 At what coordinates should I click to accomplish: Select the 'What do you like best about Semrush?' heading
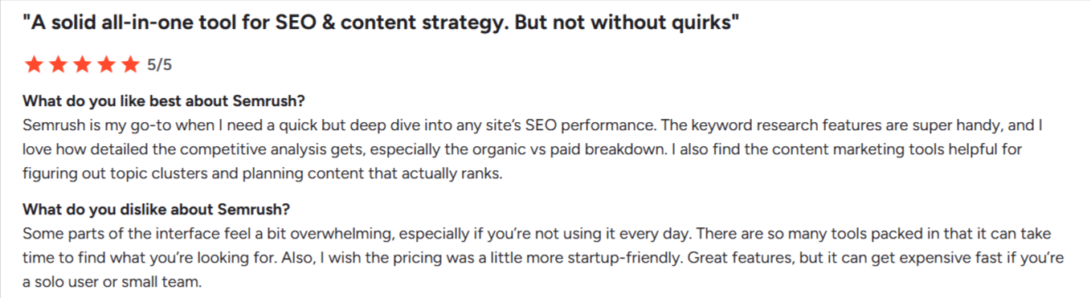[164, 102]
